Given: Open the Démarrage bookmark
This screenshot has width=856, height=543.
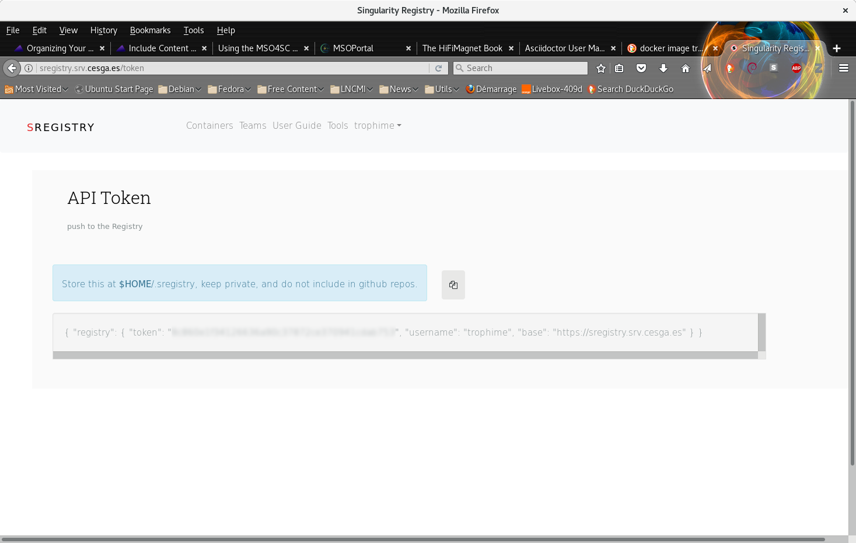Looking at the screenshot, I should click(491, 89).
